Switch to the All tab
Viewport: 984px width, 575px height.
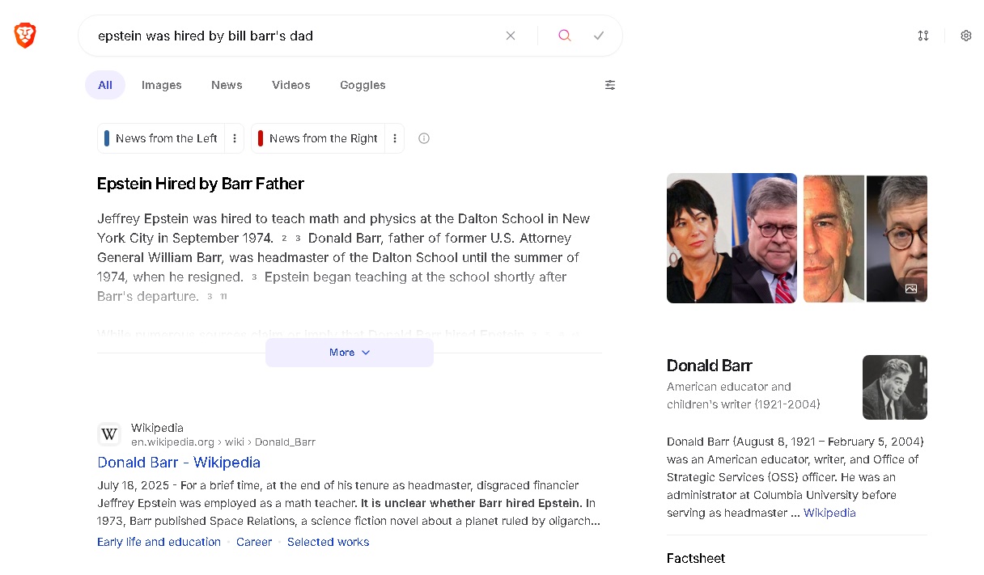[105, 85]
